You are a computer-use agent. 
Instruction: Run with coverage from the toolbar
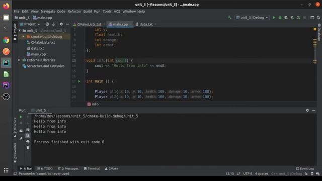286,18
